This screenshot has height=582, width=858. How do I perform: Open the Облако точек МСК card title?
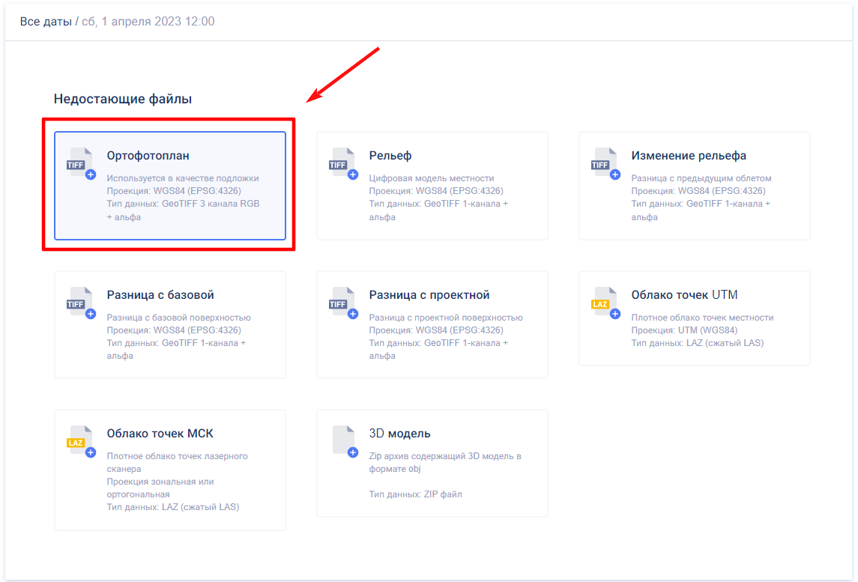tap(160, 434)
